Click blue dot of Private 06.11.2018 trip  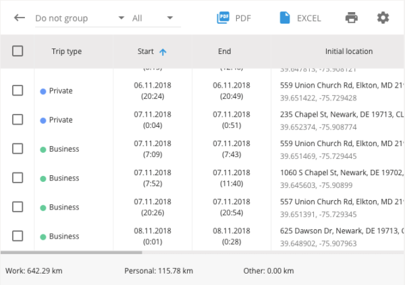click(x=43, y=91)
